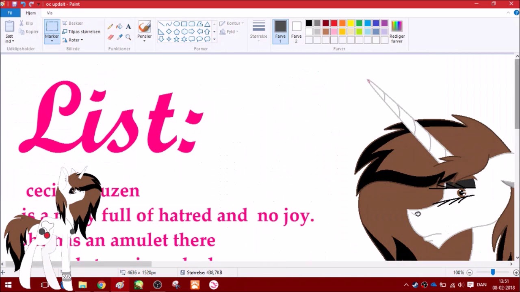Click the redo arrow in the title bar

pos(31,4)
